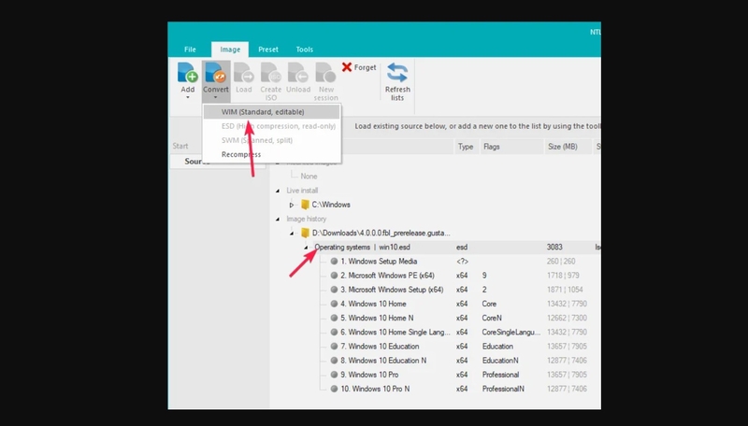Expand the C:\Windows tree node

click(292, 205)
